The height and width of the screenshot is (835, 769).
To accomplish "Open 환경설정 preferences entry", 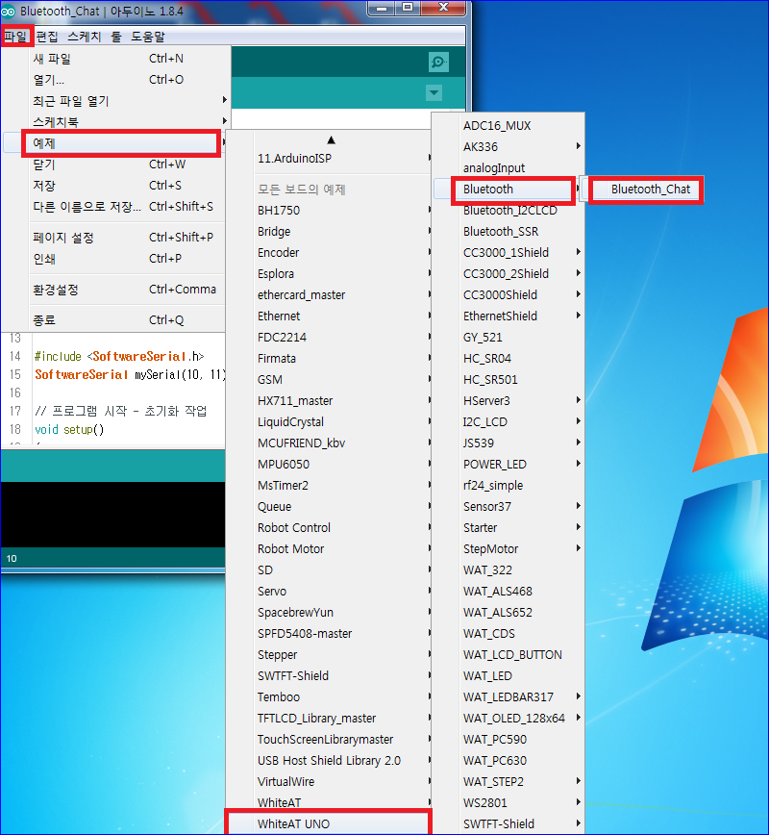I will (115, 290).
